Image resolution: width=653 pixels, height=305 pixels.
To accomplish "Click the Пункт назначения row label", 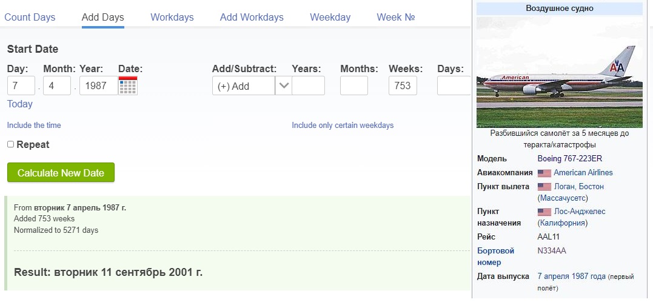I will 499,217.
